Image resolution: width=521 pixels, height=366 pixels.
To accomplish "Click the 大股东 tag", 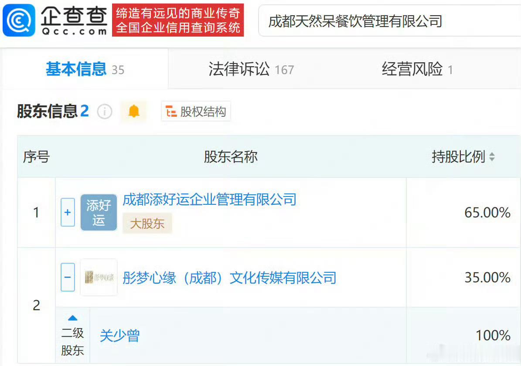I will click(147, 224).
